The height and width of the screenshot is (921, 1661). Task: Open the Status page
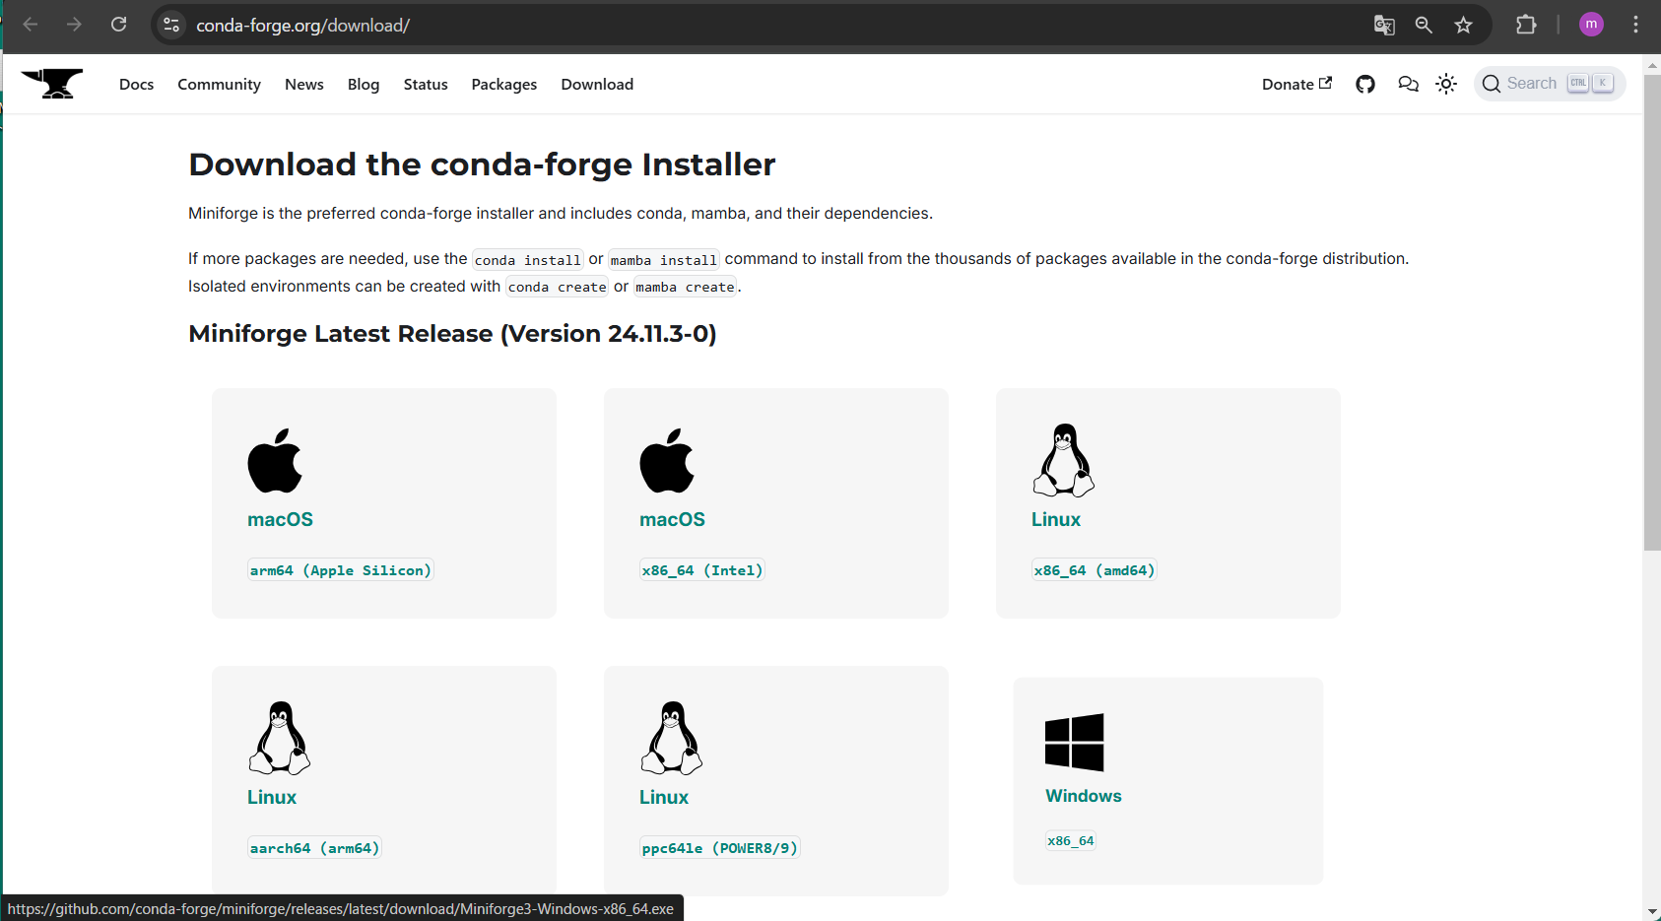pyautogui.click(x=425, y=84)
